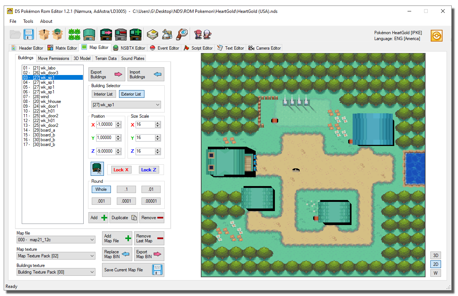The width and height of the screenshot is (458, 296).
Task: Switch to the Text Editor tab
Action: pos(231,48)
